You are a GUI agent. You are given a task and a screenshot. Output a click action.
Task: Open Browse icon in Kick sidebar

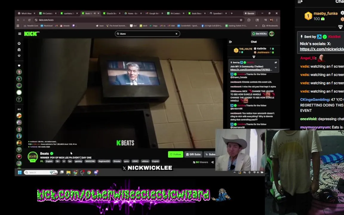pos(19,50)
